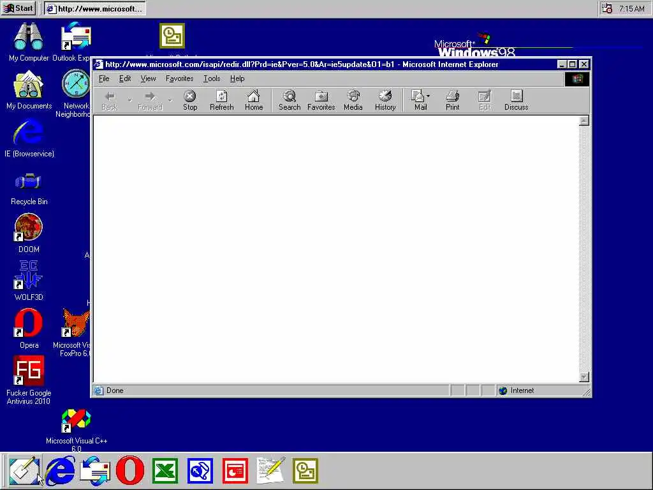Select the microsoft.com taskbar button
This screenshot has height=490, width=653.
pos(95,9)
